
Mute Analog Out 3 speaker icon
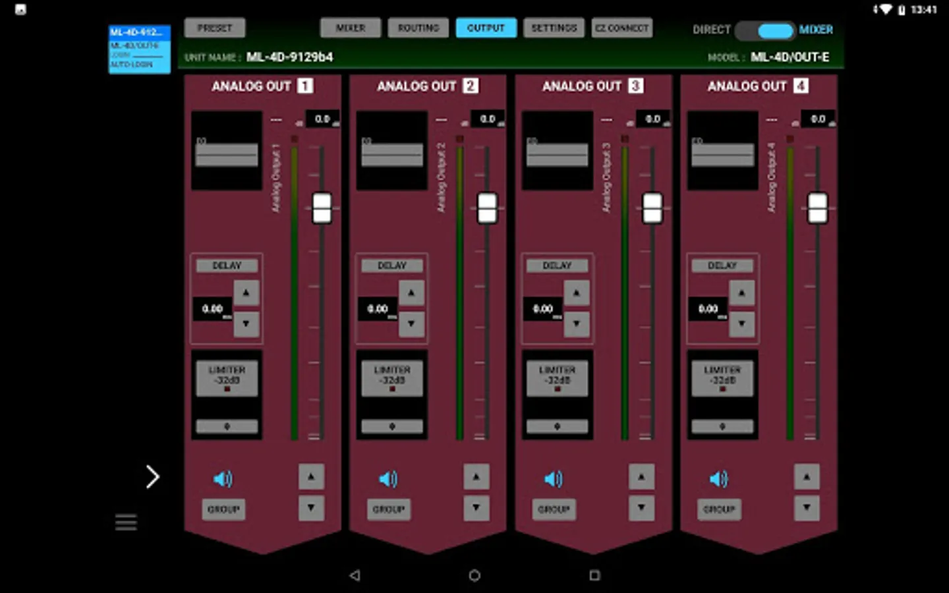[554, 479]
